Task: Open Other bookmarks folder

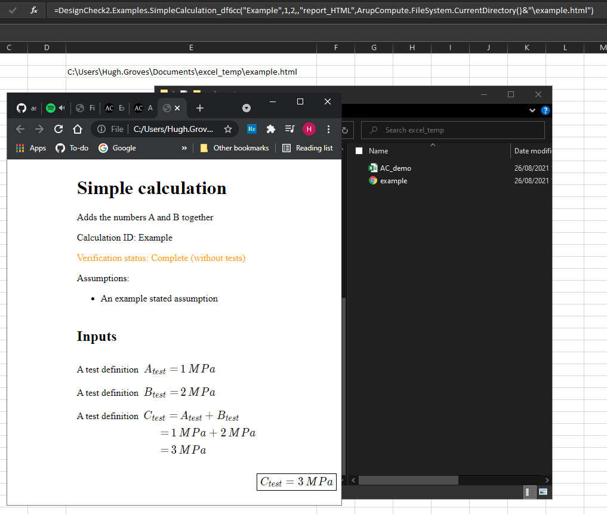Action: pos(235,148)
